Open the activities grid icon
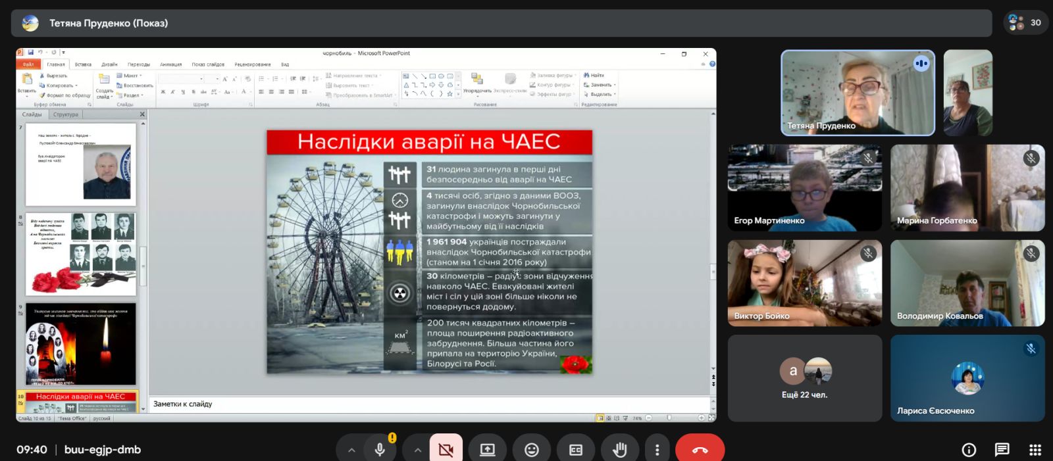 point(1035,450)
